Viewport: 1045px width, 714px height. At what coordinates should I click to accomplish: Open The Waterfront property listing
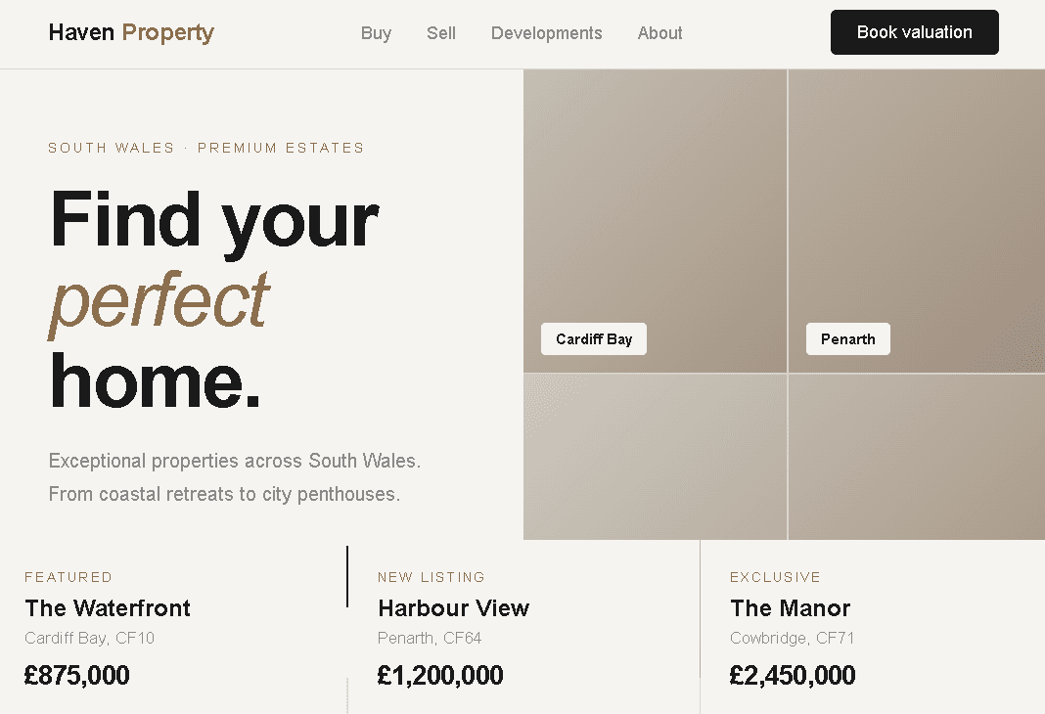click(x=107, y=608)
